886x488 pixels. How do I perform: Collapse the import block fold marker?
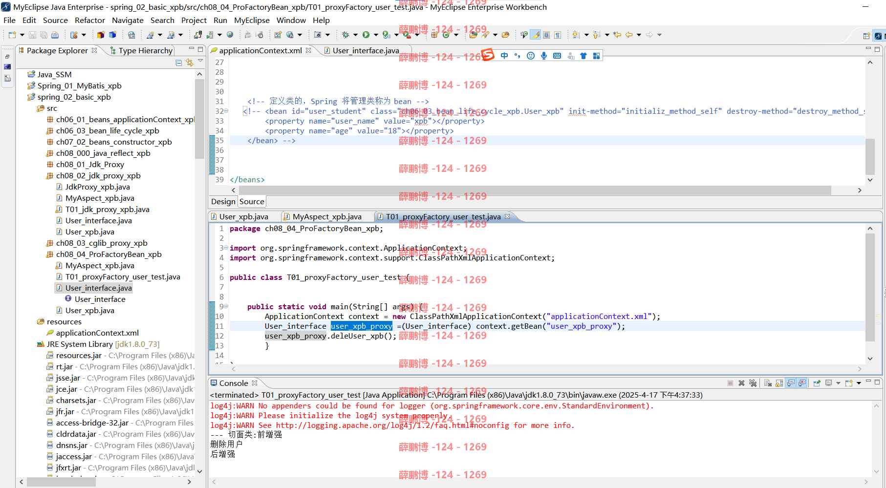(x=226, y=248)
